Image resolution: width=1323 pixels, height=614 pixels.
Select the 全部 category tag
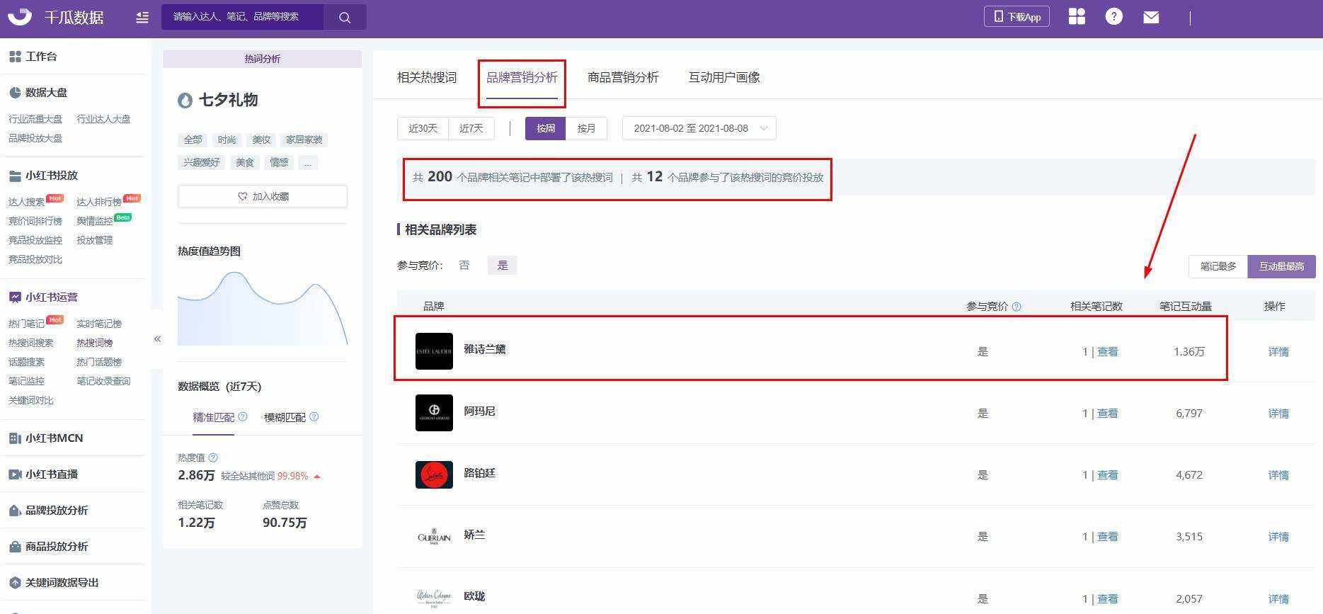193,140
